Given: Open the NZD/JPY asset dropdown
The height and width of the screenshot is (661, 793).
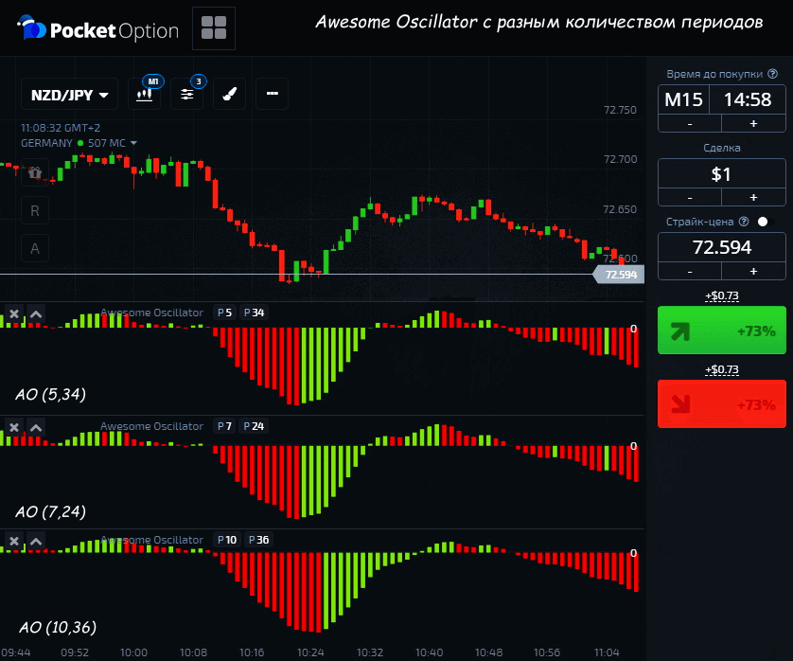Looking at the screenshot, I should coord(70,94).
